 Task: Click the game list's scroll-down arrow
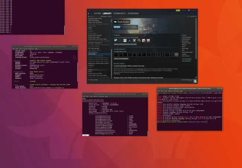point(111,77)
